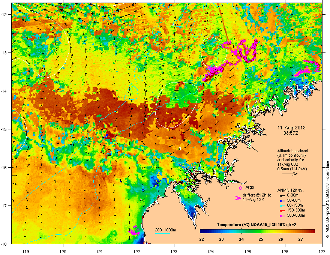Image resolution: width=330 pixels, height=255 pixels.
Task: Click the latitude axis label -17
Action: 4,205
